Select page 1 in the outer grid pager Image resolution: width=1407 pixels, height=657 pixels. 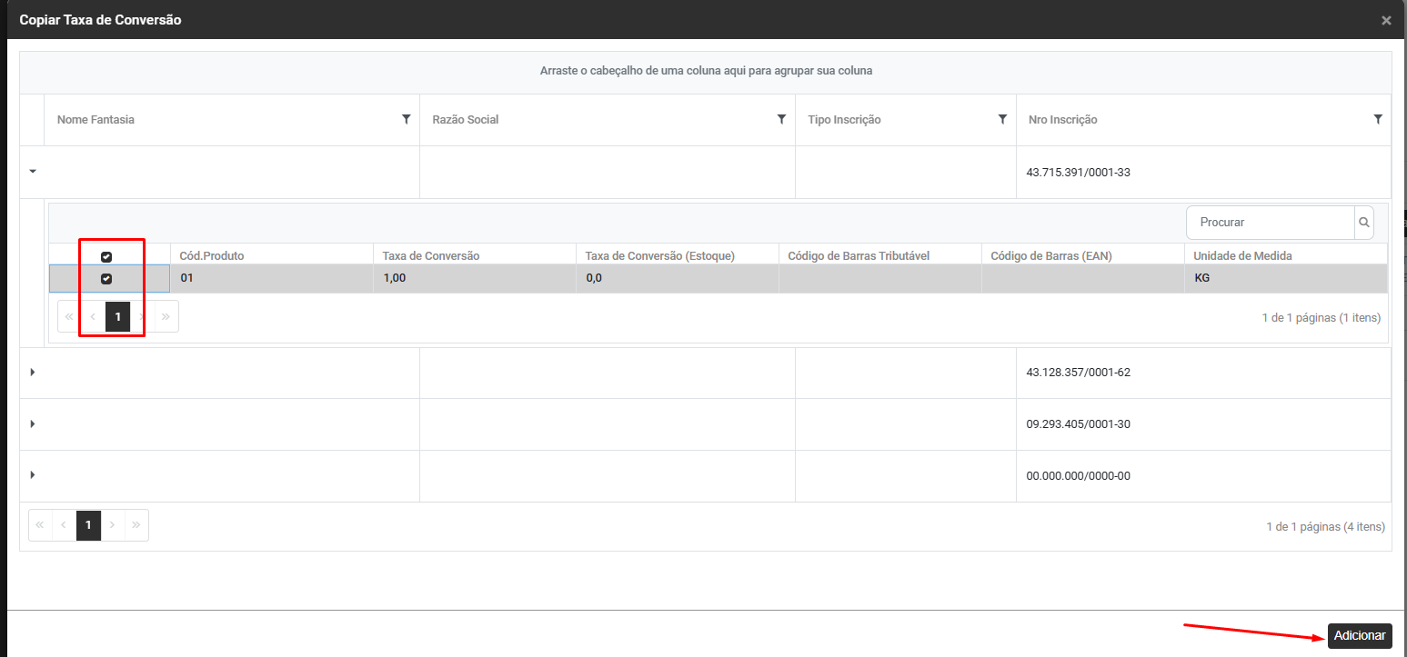tap(88, 525)
